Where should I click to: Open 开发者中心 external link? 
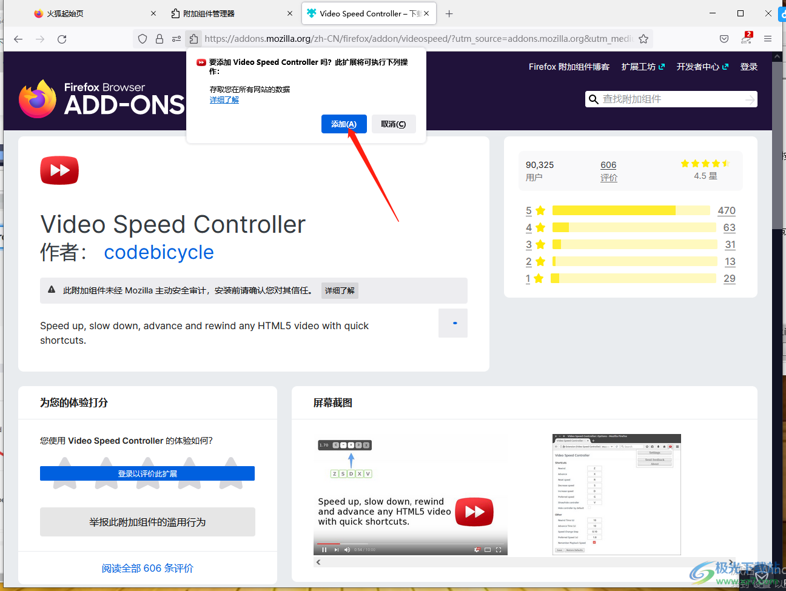[x=702, y=67]
